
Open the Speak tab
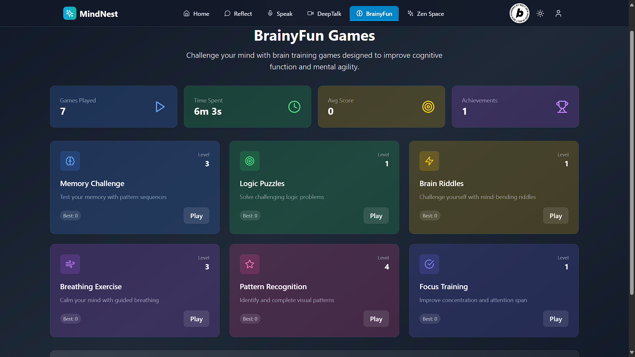tap(280, 14)
